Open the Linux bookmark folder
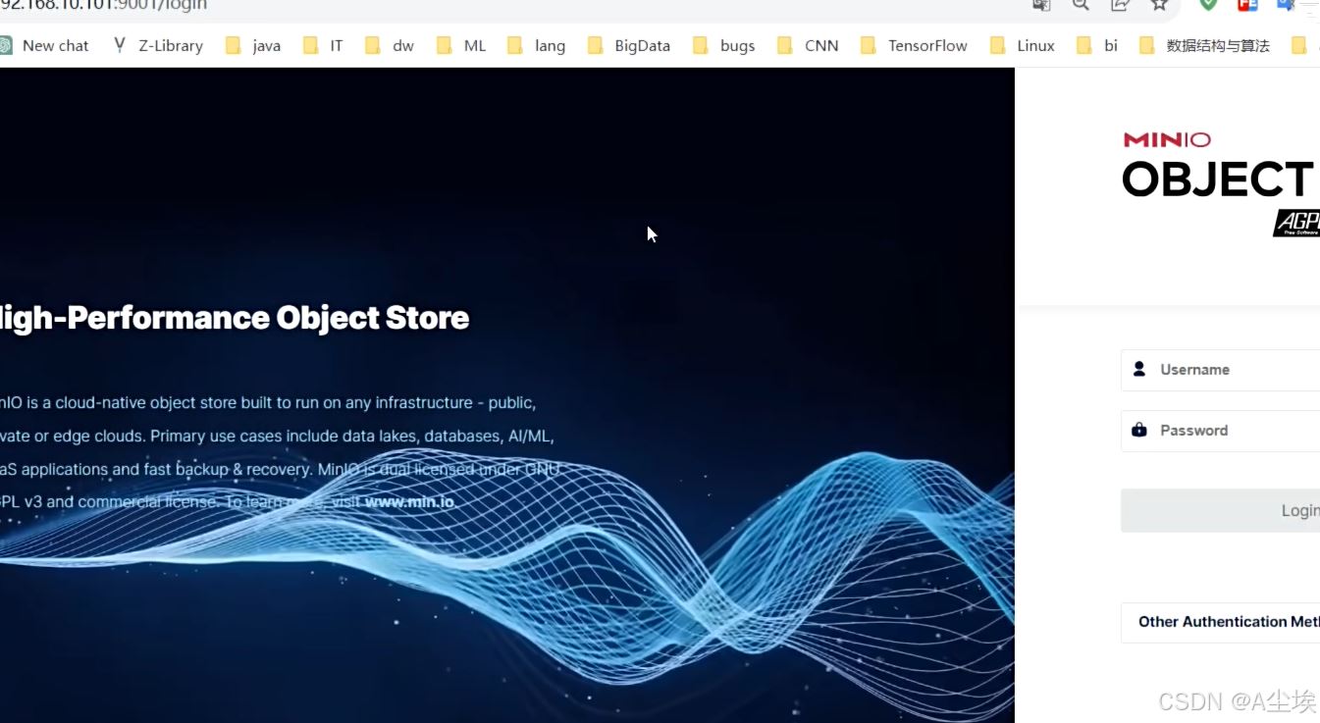The image size is (1320, 723). click(1023, 45)
